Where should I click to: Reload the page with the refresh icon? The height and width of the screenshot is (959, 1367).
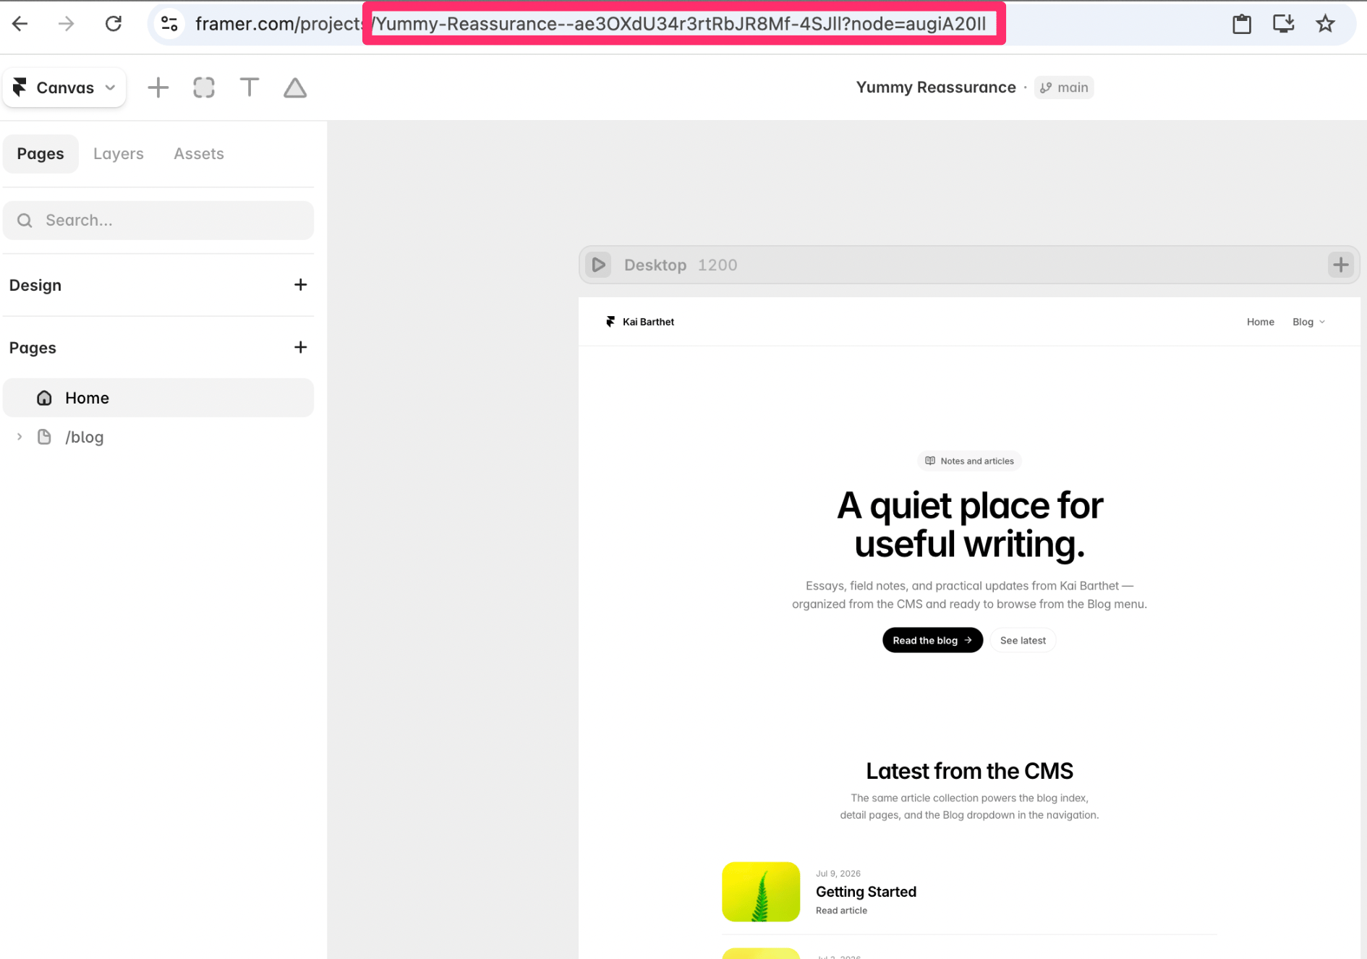click(x=114, y=24)
